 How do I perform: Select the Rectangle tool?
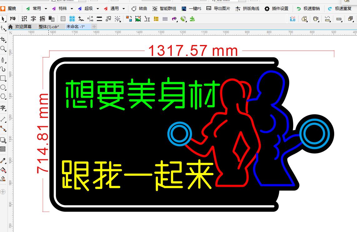3,78
